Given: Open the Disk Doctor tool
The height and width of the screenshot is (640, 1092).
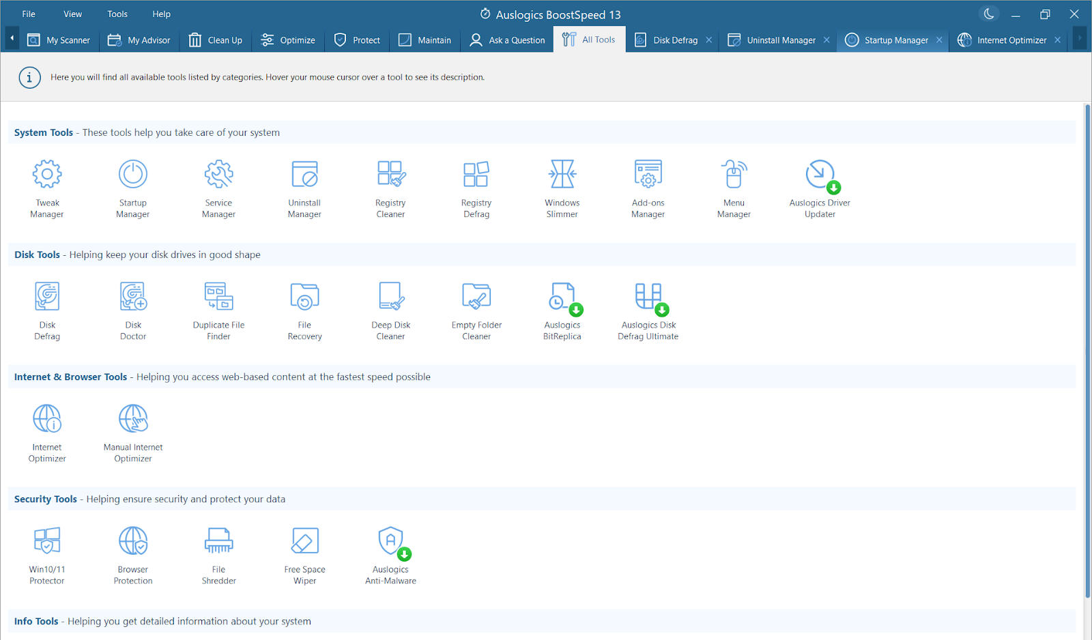Looking at the screenshot, I should (133, 311).
